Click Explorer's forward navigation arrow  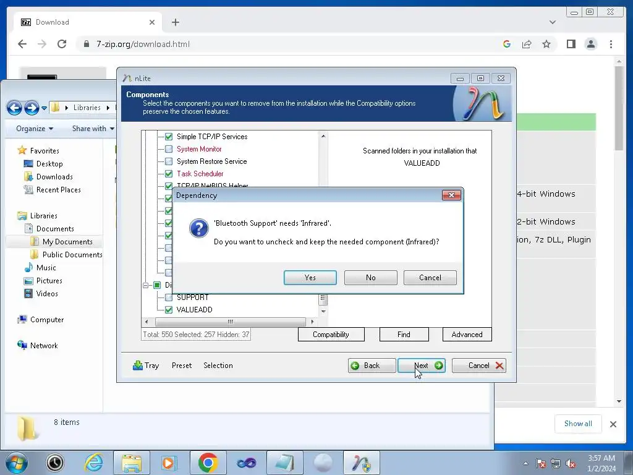click(x=32, y=108)
